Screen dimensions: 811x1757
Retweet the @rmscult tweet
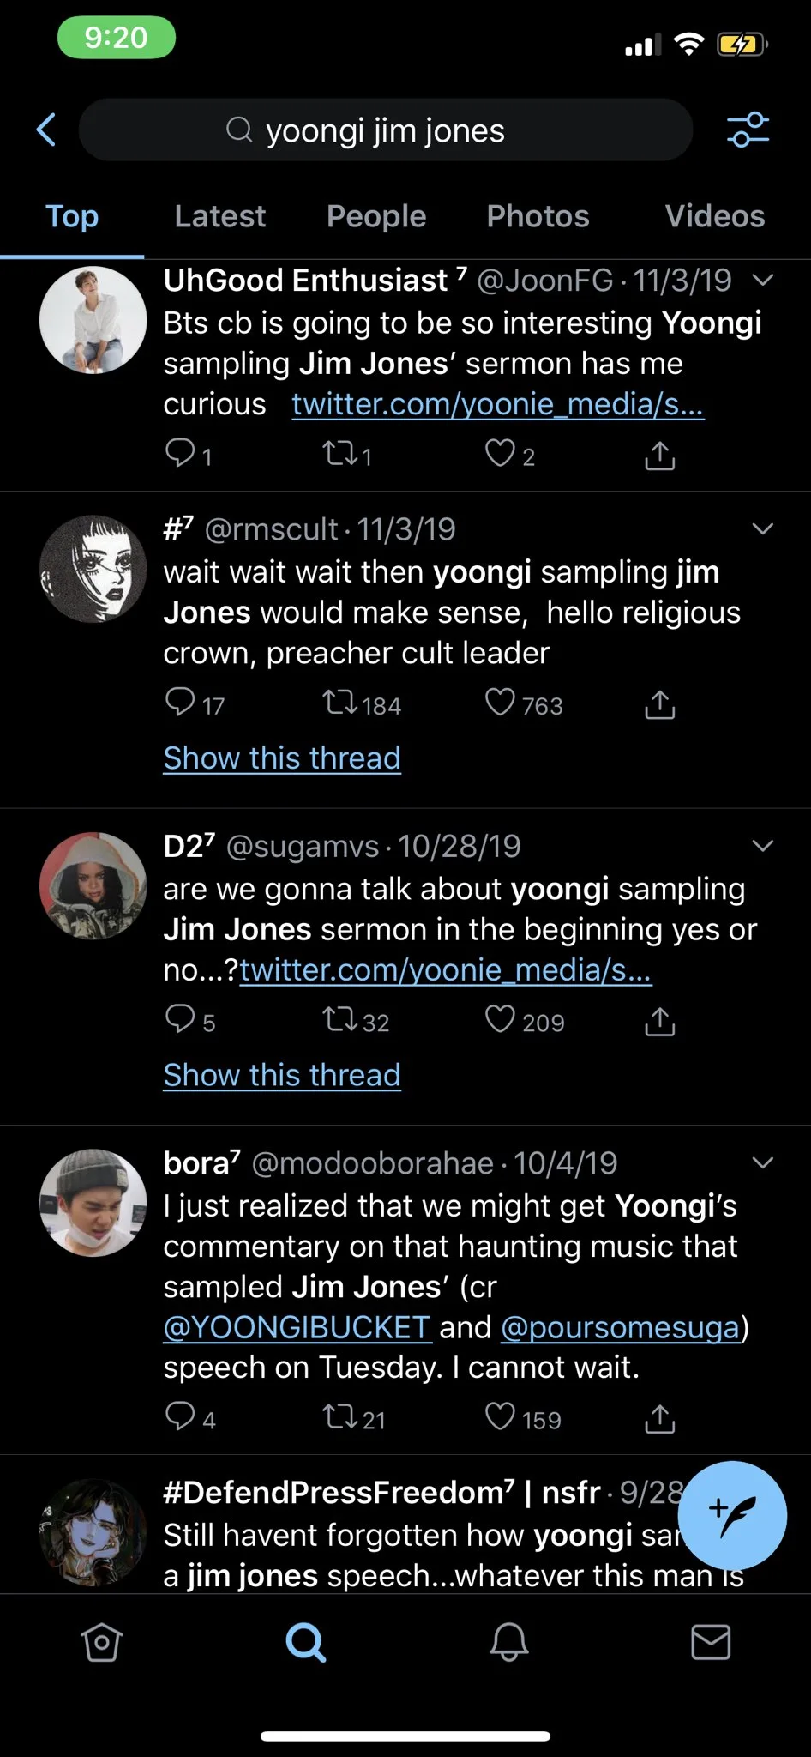tap(340, 704)
